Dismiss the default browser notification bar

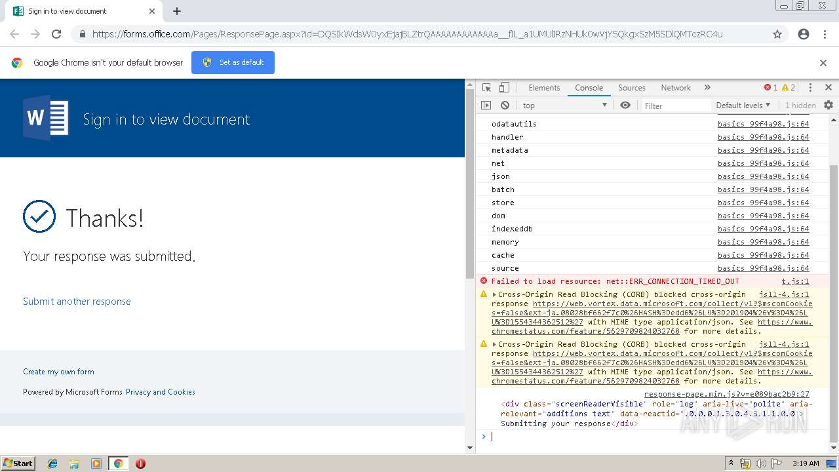coord(823,63)
